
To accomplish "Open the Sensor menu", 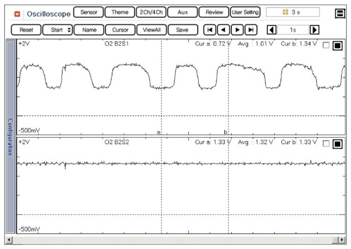I will [88, 12].
